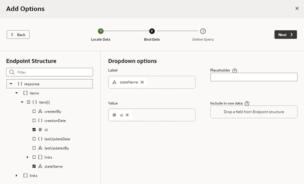Click the Label drop zone area

152,82
